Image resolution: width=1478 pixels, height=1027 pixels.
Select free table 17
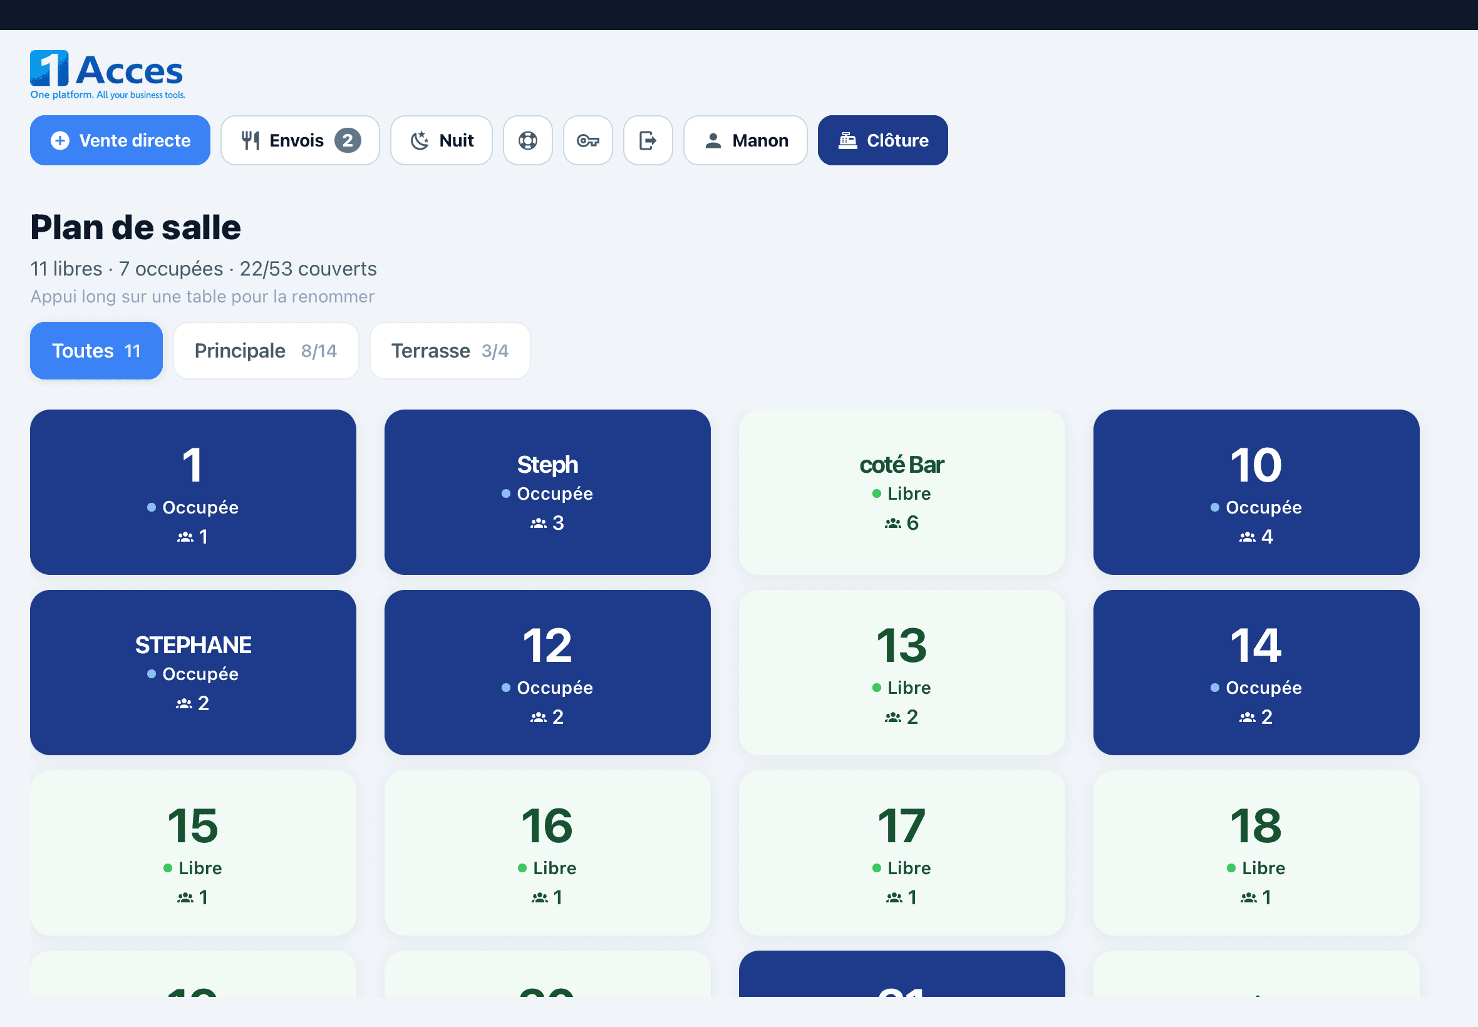tap(902, 853)
